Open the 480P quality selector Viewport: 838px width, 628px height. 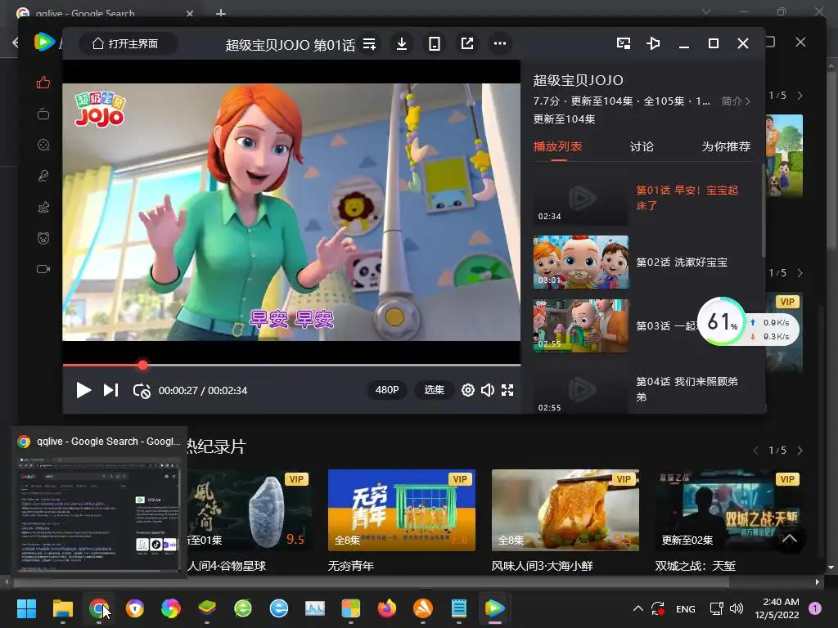(x=387, y=390)
